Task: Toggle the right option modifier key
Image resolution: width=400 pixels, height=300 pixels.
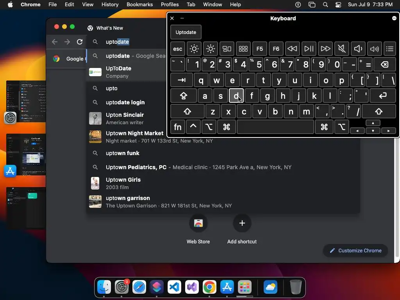Action: point(341,127)
